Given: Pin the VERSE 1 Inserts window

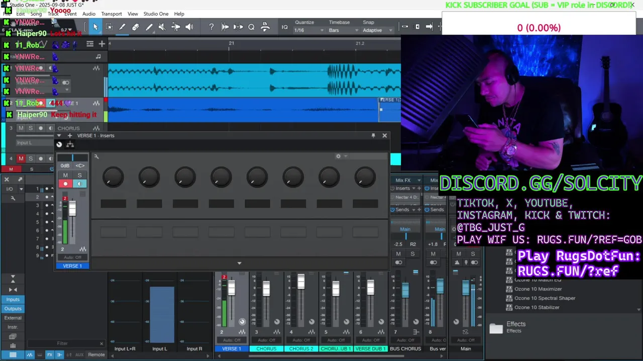Looking at the screenshot, I should coord(373,135).
